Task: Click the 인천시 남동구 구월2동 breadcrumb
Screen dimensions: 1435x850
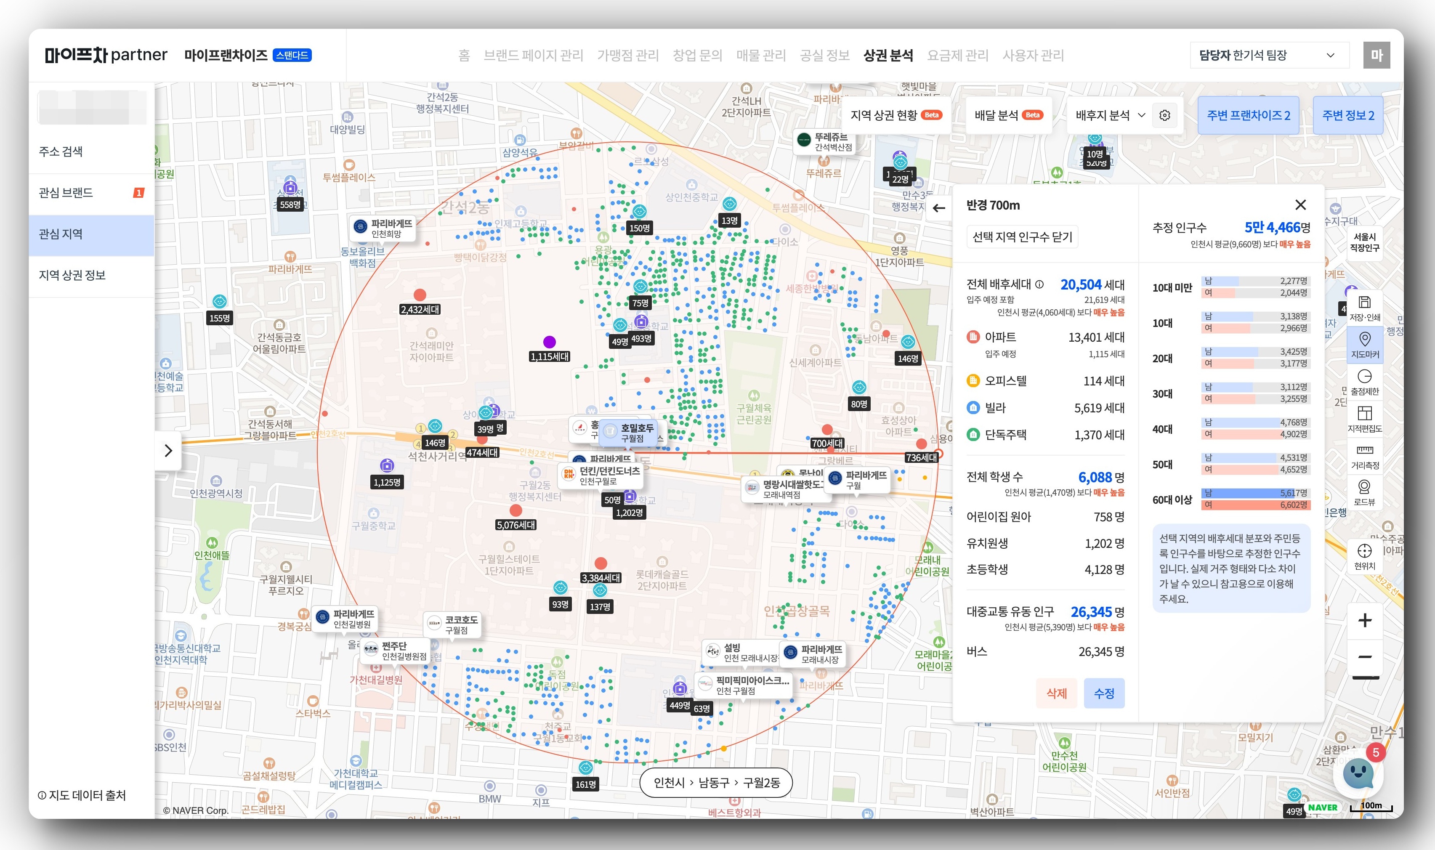Action: click(716, 782)
